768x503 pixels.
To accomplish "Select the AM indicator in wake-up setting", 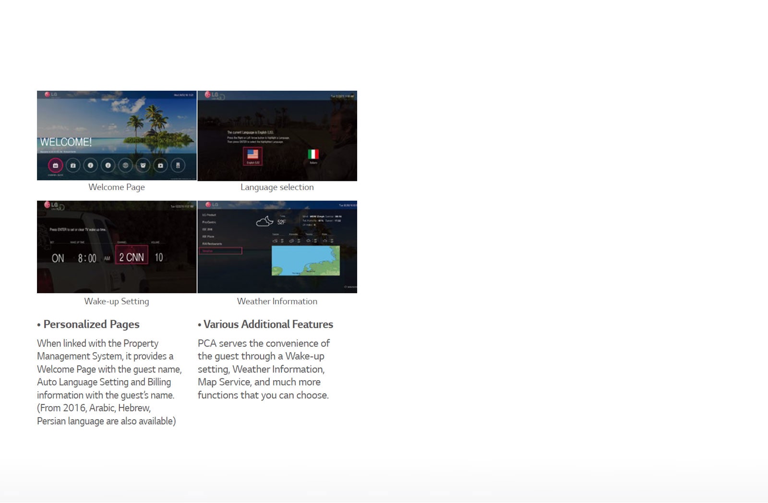I will (x=107, y=259).
